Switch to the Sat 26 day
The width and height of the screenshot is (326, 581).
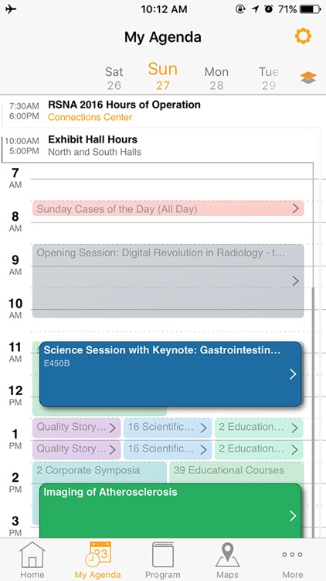[x=114, y=78]
